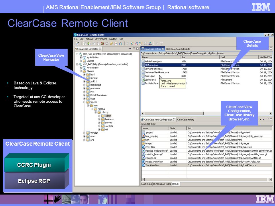This screenshot has width=275, height=206.
Task: Click the yellow chain link toolbar icon
Action: coord(111,43)
